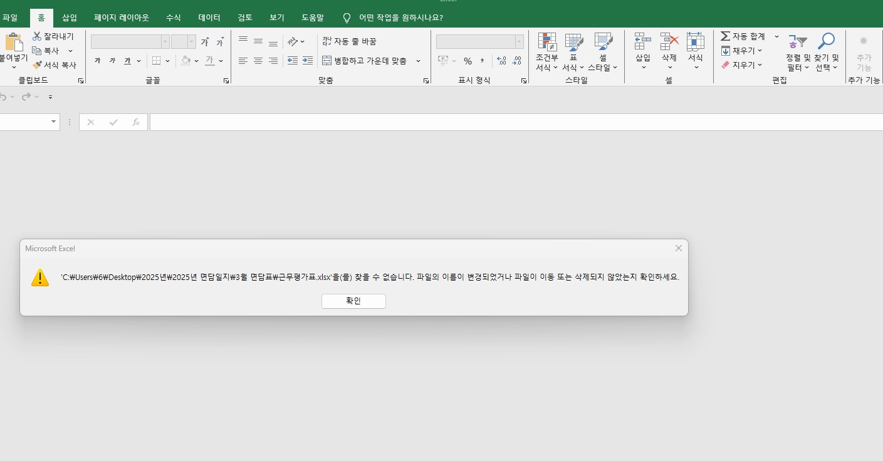Open 정렬 및 필터 menu
Viewport: 883px width, 461px height.
click(798, 53)
